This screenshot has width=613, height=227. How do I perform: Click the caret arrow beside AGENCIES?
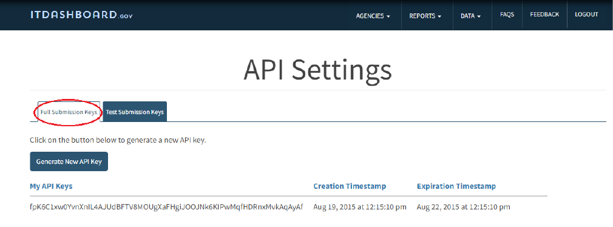point(388,16)
